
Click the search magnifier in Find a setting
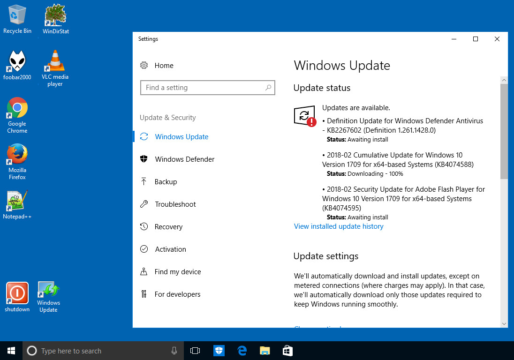[x=268, y=88]
